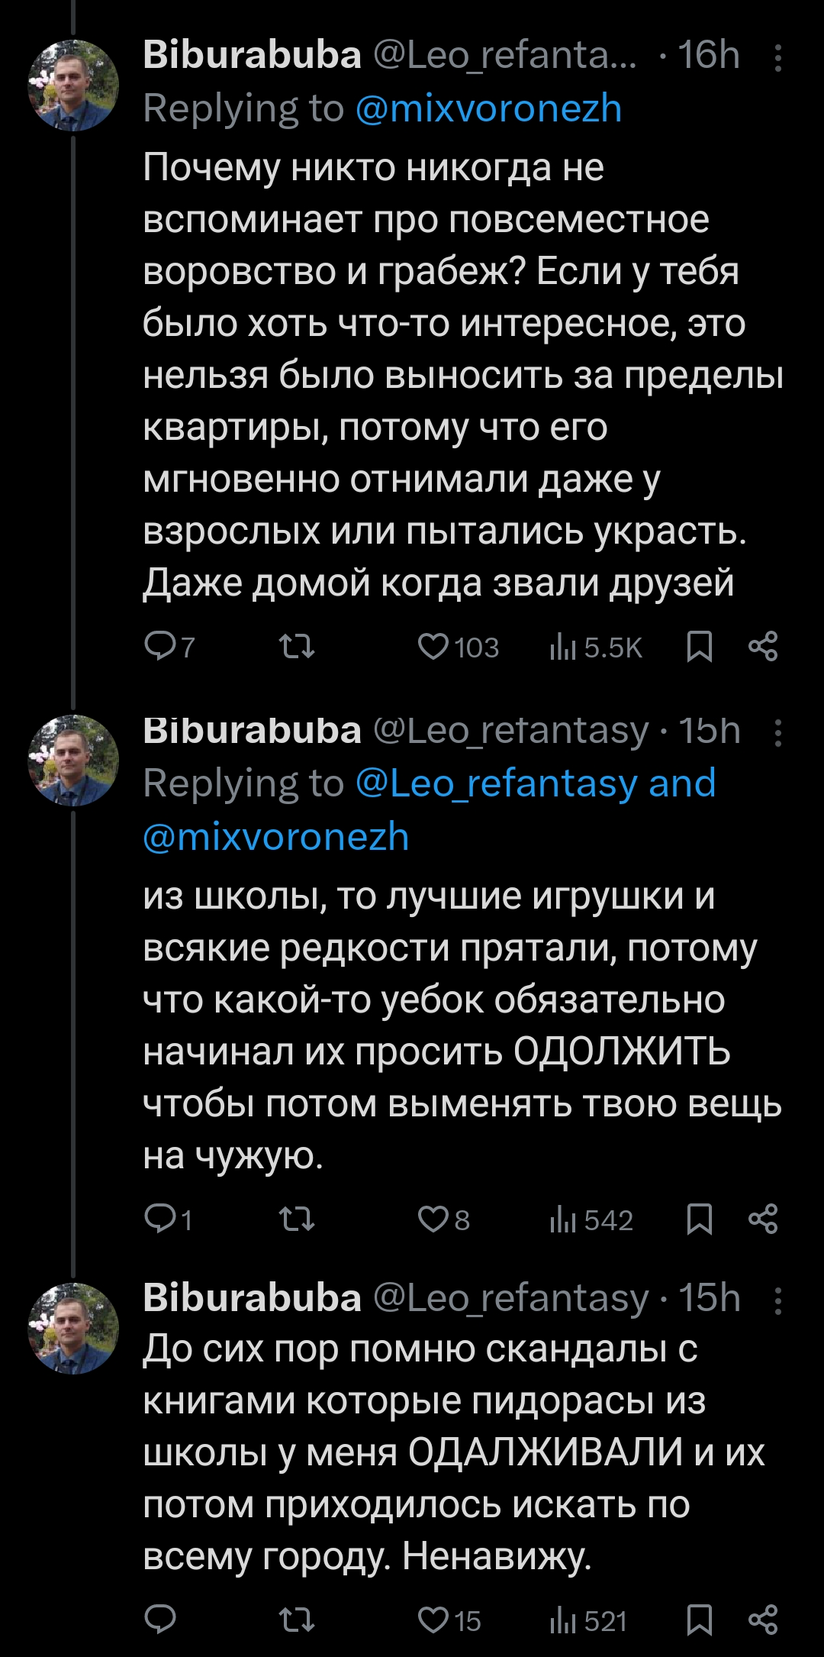Open more options on second tweet
The height and width of the screenshot is (1657, 824).
(x=777, y=733)
